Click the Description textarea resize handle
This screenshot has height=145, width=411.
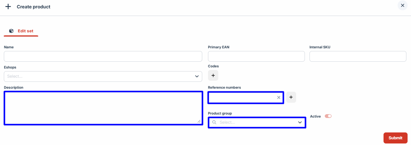(x=199, y=121)
